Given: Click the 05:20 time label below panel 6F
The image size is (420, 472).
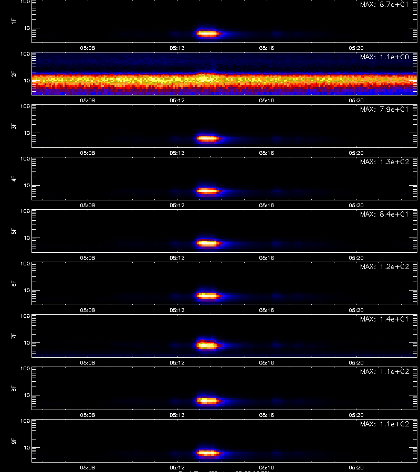Looking at the screenshot, I should pos(356,310).
